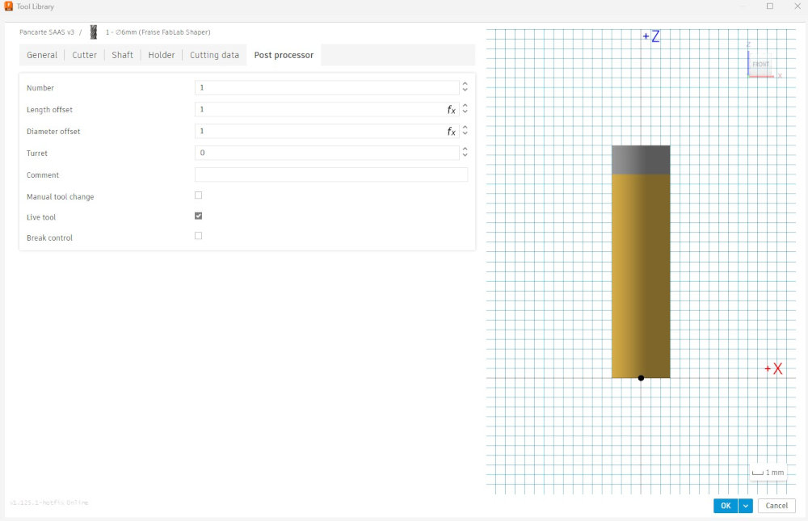This screenshot has width=808, height=521.
Task: Click the +Z axis label
Action: 650,36
